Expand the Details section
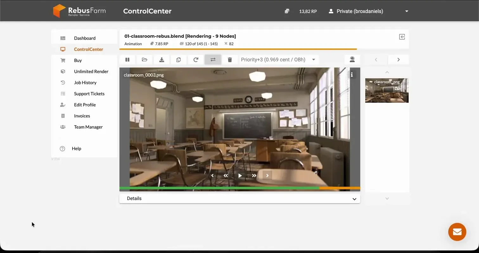 coord(240,198)
